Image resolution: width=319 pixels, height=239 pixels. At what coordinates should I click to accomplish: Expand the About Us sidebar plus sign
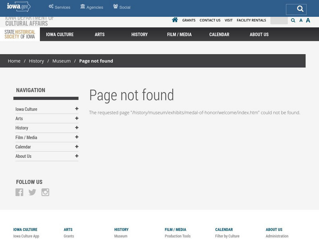coord(77,156)
